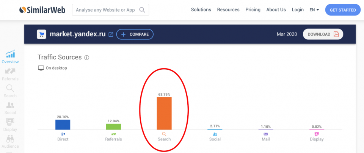This screenshot has width=364, height=153.
Task: Click the blue Direct traffic bar
Action: coord(63,125)
